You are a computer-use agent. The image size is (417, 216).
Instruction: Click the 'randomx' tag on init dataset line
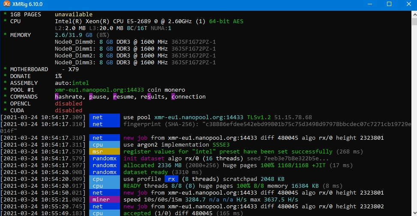click(x=105, y=159)
